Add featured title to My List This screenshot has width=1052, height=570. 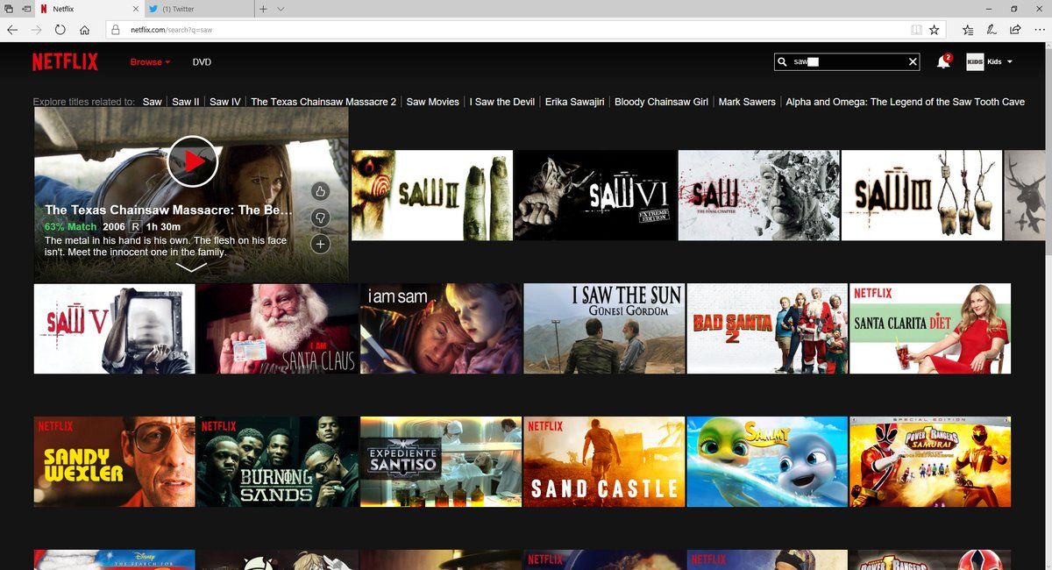pos(320,244)
